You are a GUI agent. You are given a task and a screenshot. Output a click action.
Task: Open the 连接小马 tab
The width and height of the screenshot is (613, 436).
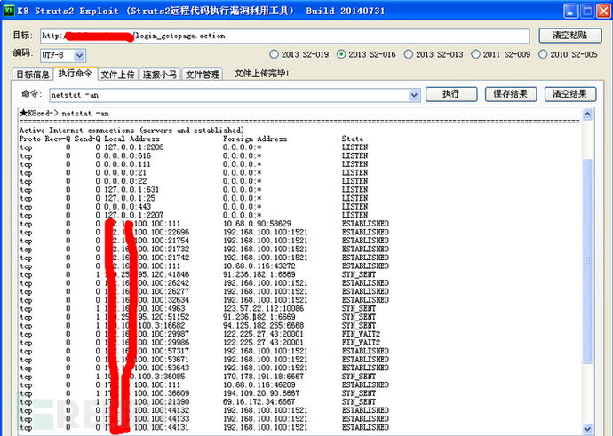tap(160, 75)
